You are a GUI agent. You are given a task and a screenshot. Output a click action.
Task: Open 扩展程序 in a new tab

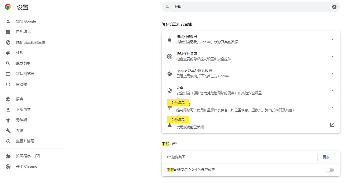(23, 156)
